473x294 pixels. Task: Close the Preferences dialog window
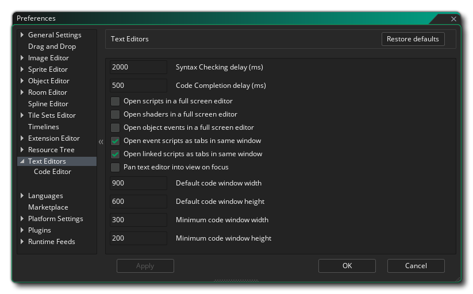click(453, 19)
